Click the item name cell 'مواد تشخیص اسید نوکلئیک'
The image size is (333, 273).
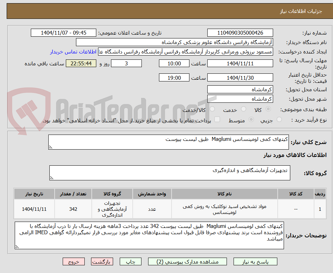tap(224, 209)
